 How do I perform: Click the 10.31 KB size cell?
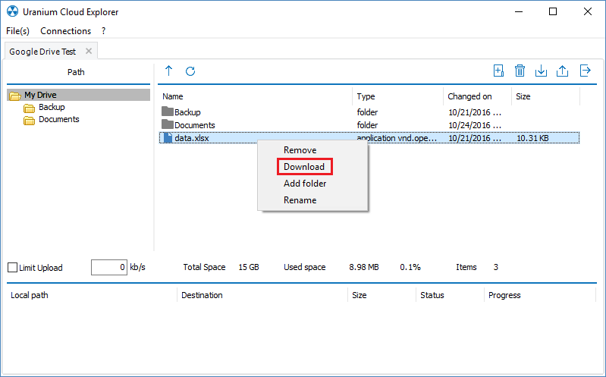tap(532, 138)
